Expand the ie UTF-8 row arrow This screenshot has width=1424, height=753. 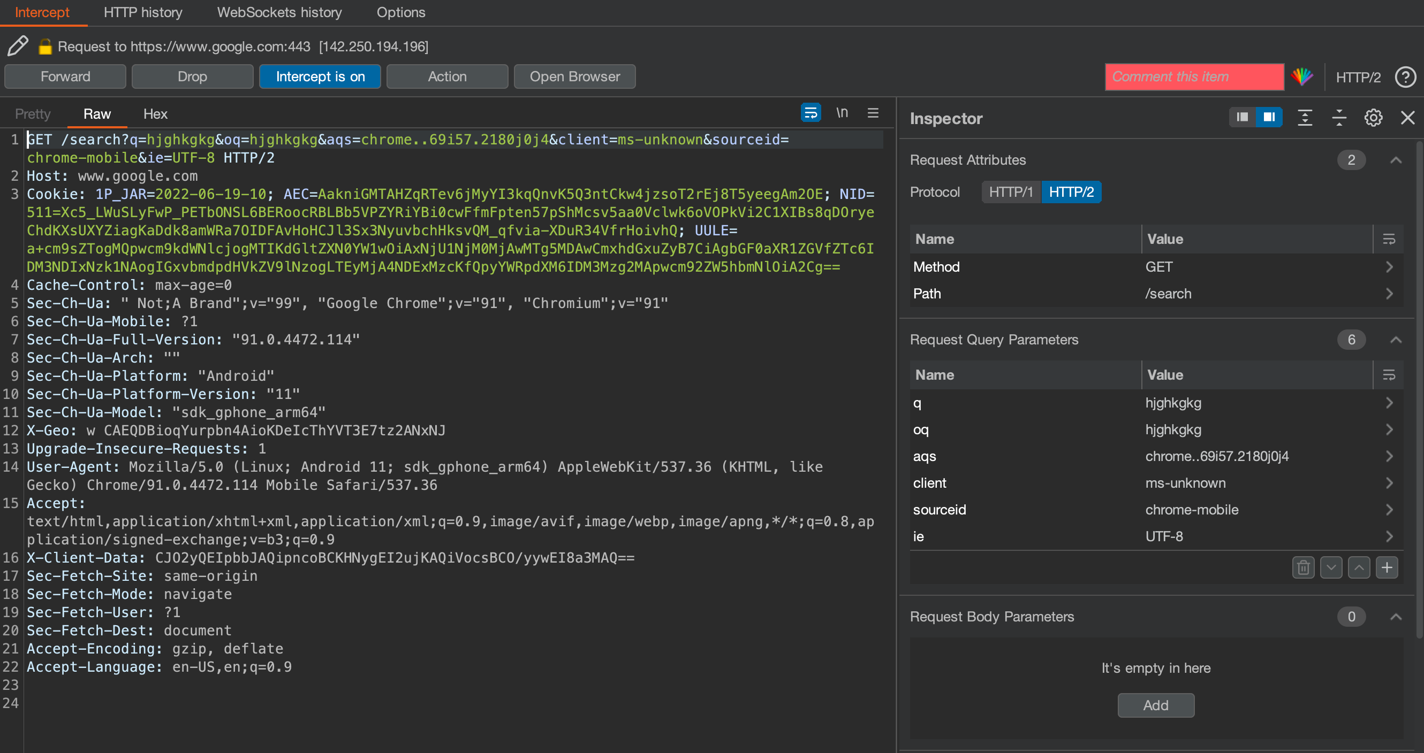tap(1389, 536)
